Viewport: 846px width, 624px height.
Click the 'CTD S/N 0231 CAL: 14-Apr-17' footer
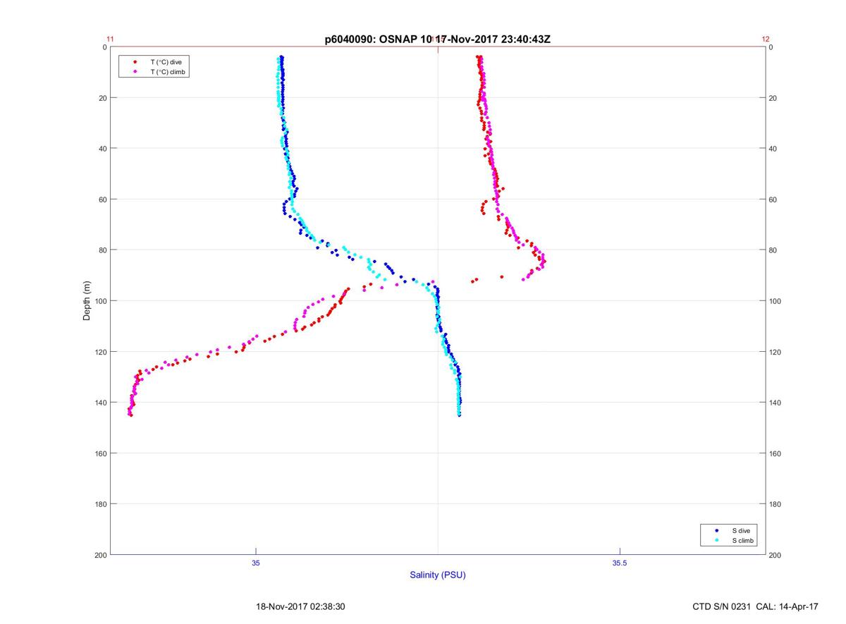point(756,606)
